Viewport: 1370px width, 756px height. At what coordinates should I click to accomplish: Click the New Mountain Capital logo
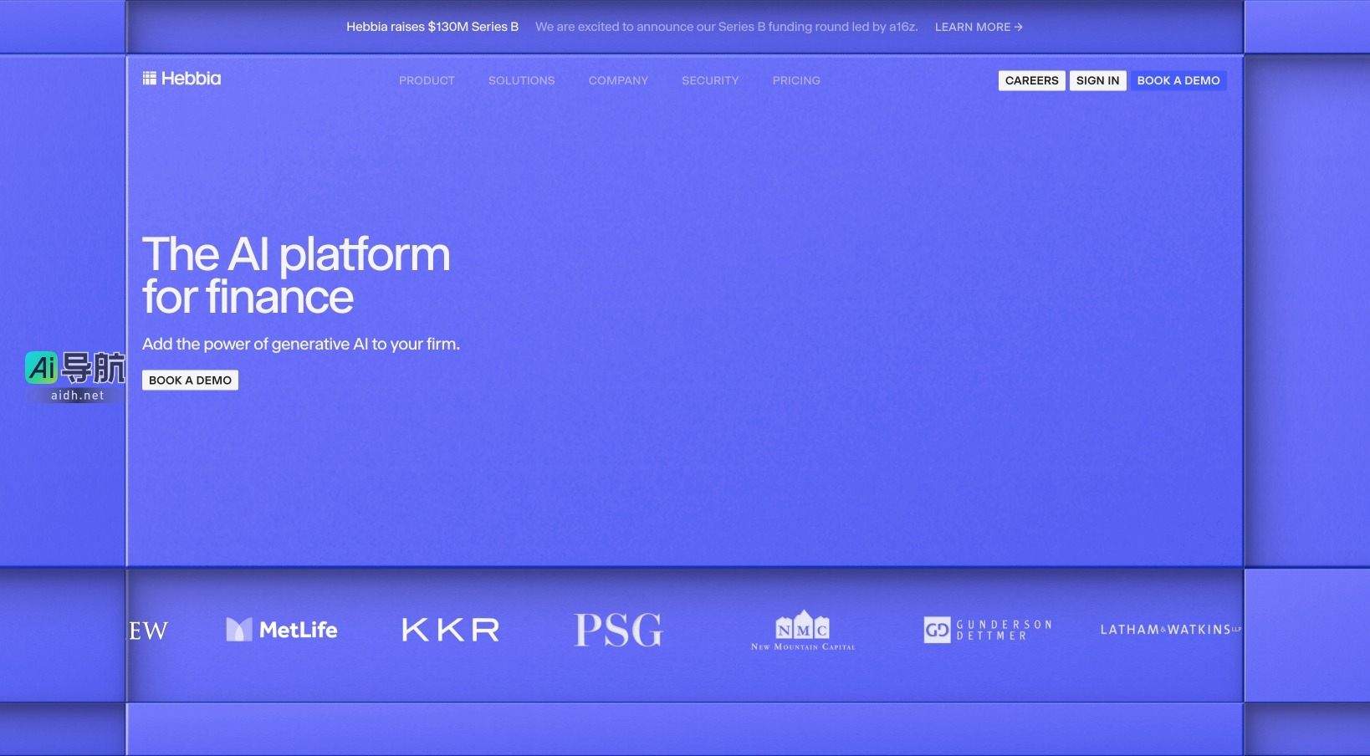(x=803, y=631)
